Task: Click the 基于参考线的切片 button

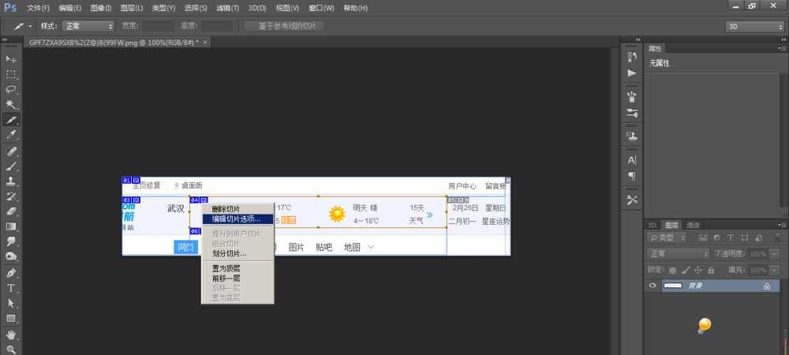Action: tap(285, 26)
